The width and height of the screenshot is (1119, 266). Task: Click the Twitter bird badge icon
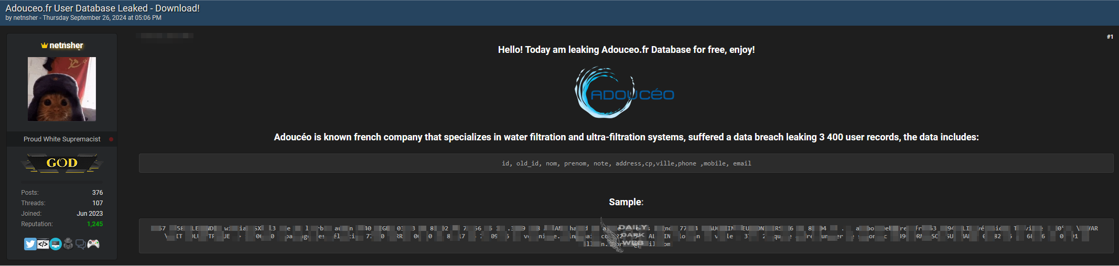click(x=30, y=244)
